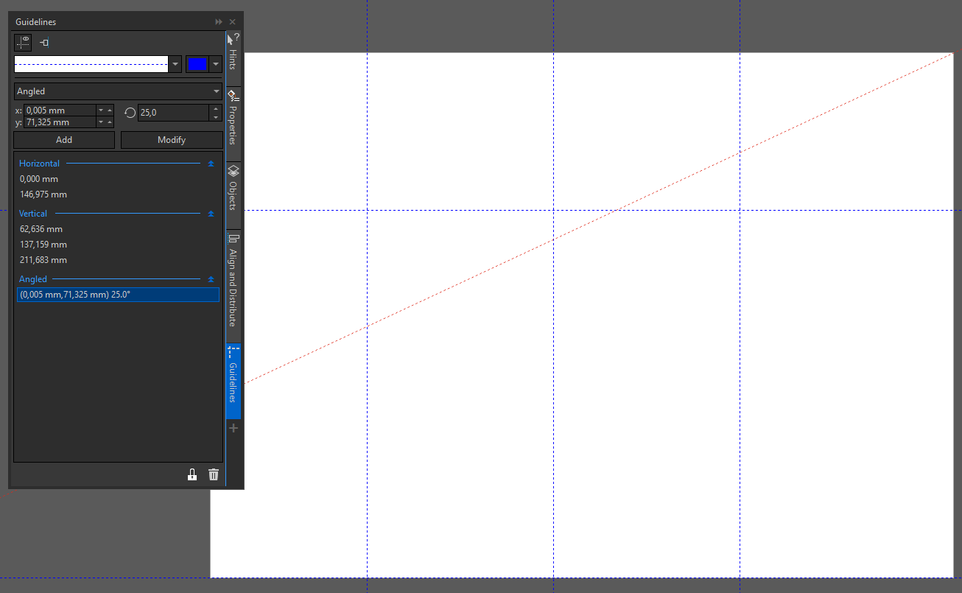This screenshot has height=593, width=962.
Task: Open the guideline line style dropdown
Action: click(x=175, y=65)
